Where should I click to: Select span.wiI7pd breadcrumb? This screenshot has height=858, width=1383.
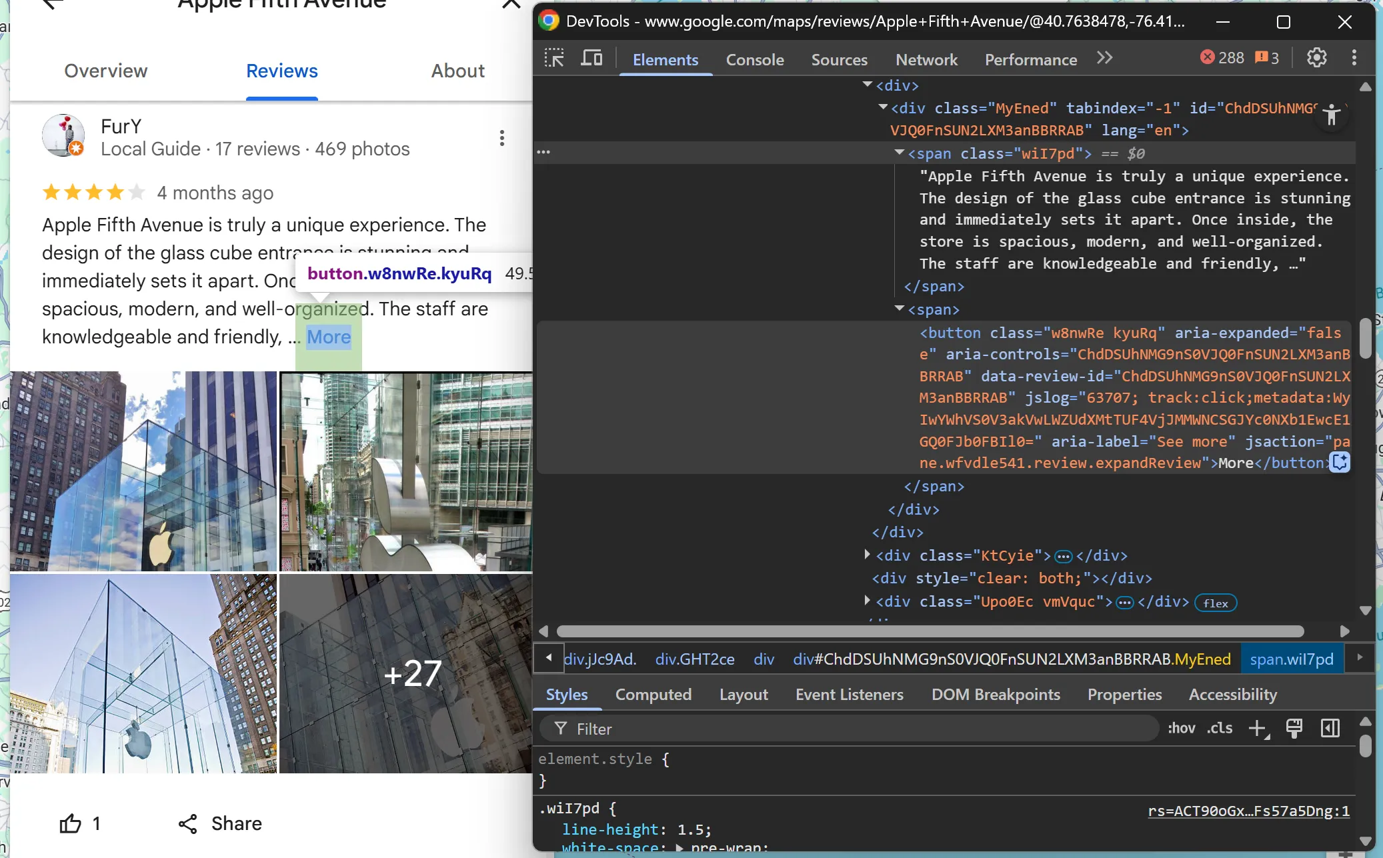click(x=1292, y=659)
